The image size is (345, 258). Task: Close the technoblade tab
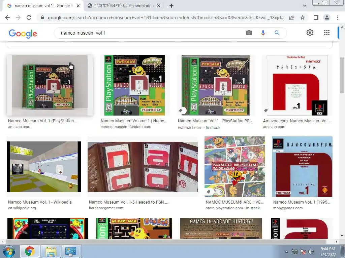pyautogui.click(x=158, y=6)
